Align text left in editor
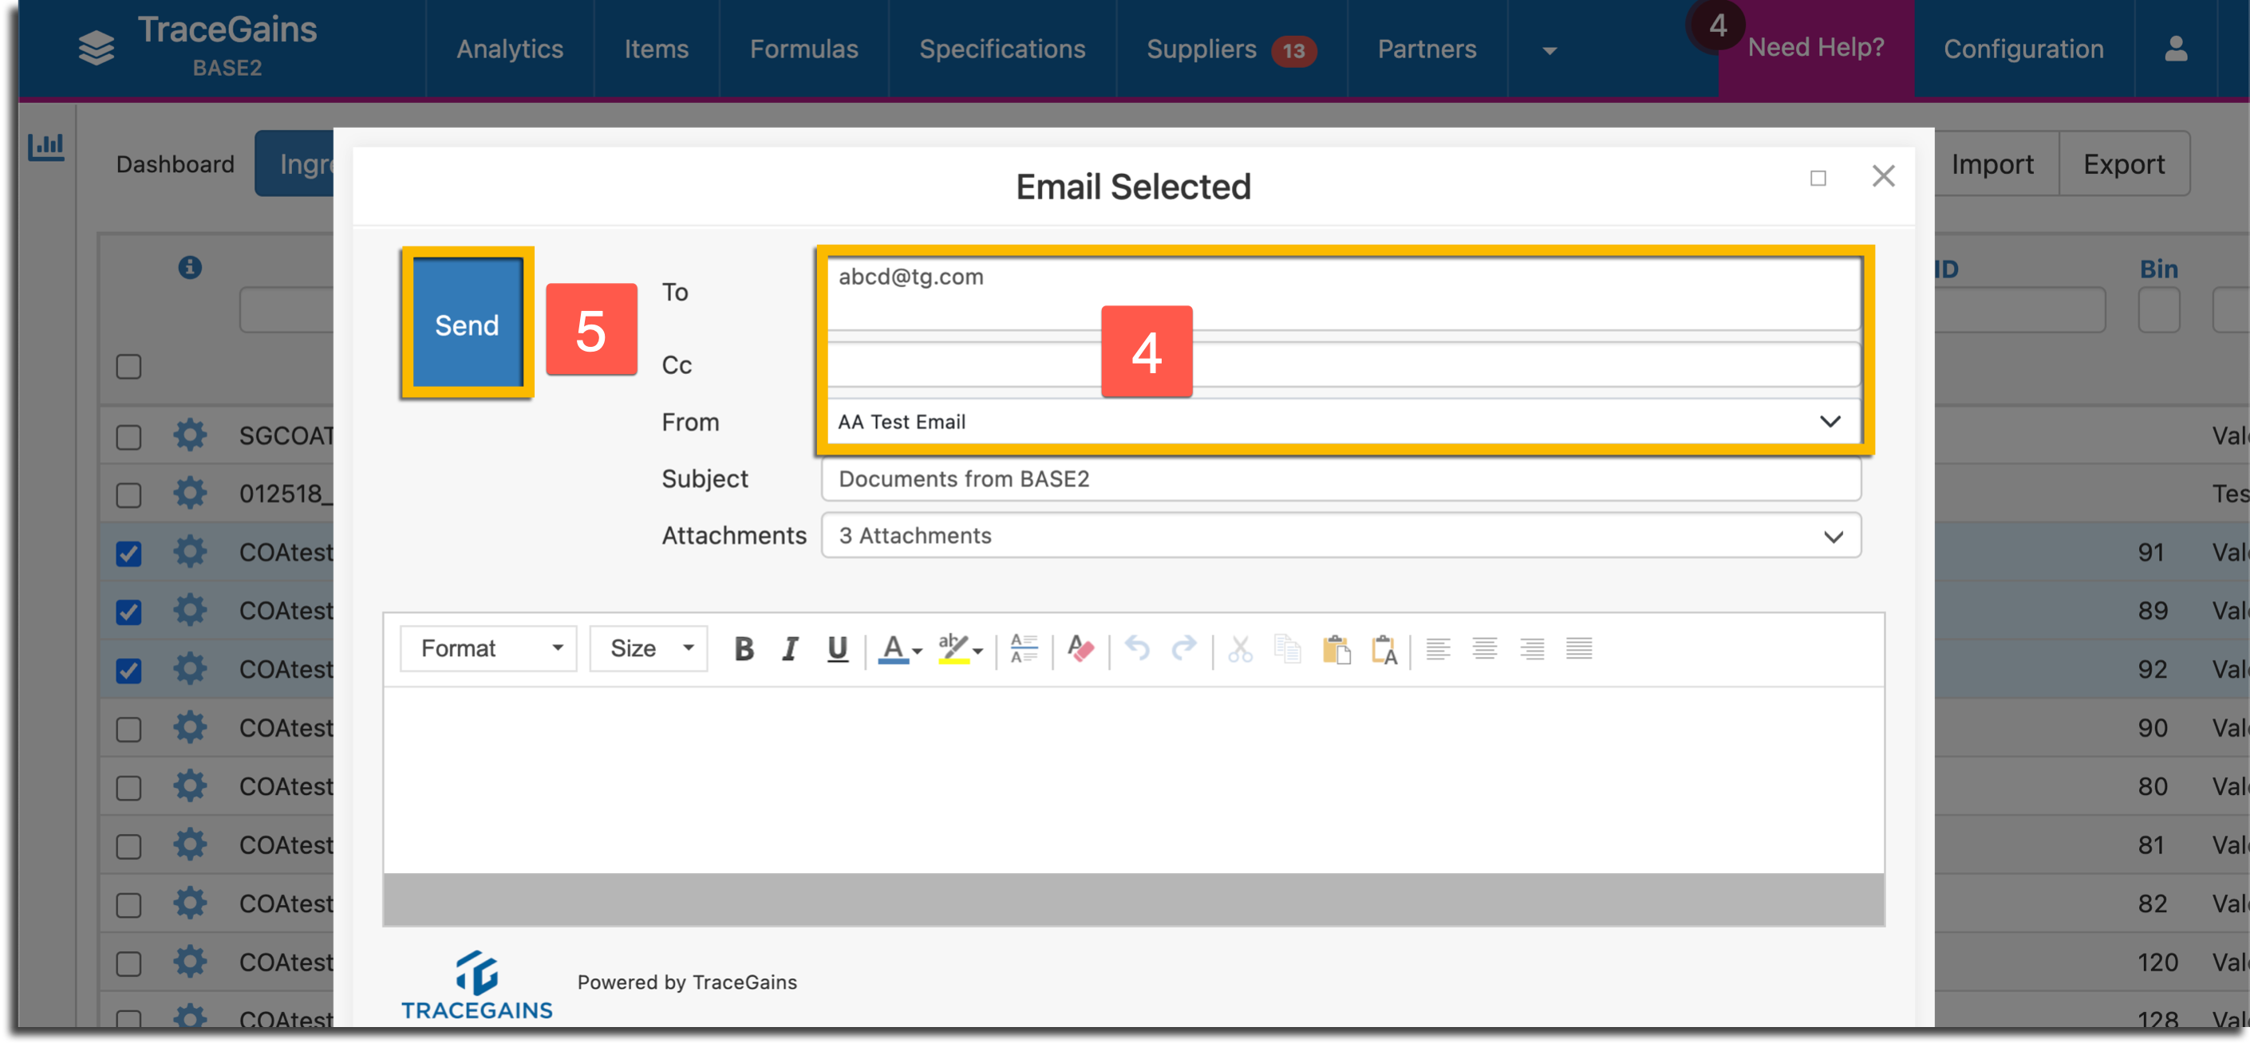This screenshot has width=2250, height=1043. pos(1438,648)
